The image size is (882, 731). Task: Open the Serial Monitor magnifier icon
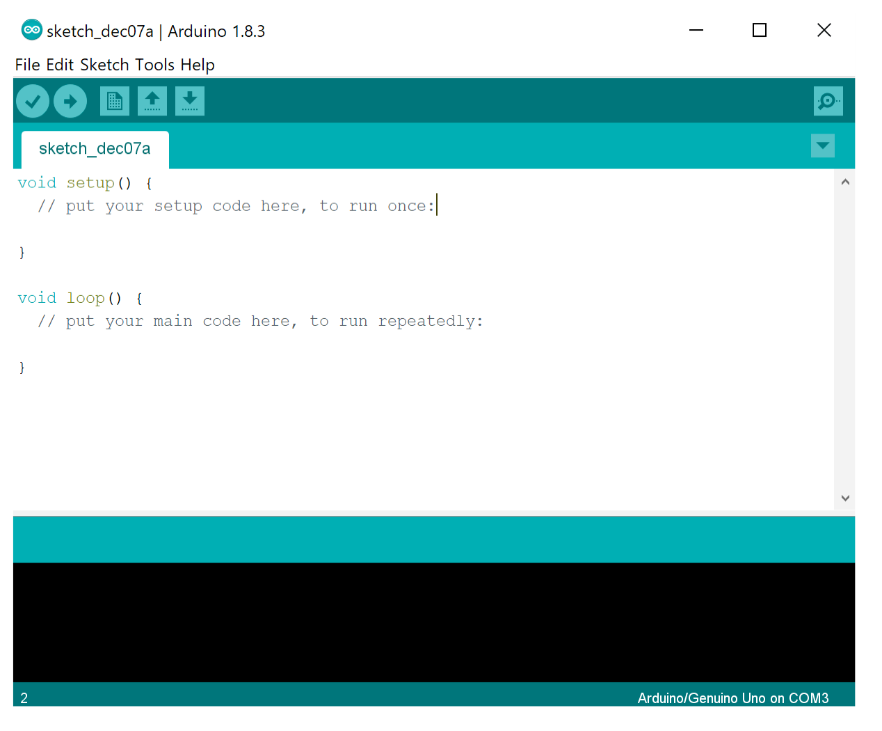(x=828, y=101)
